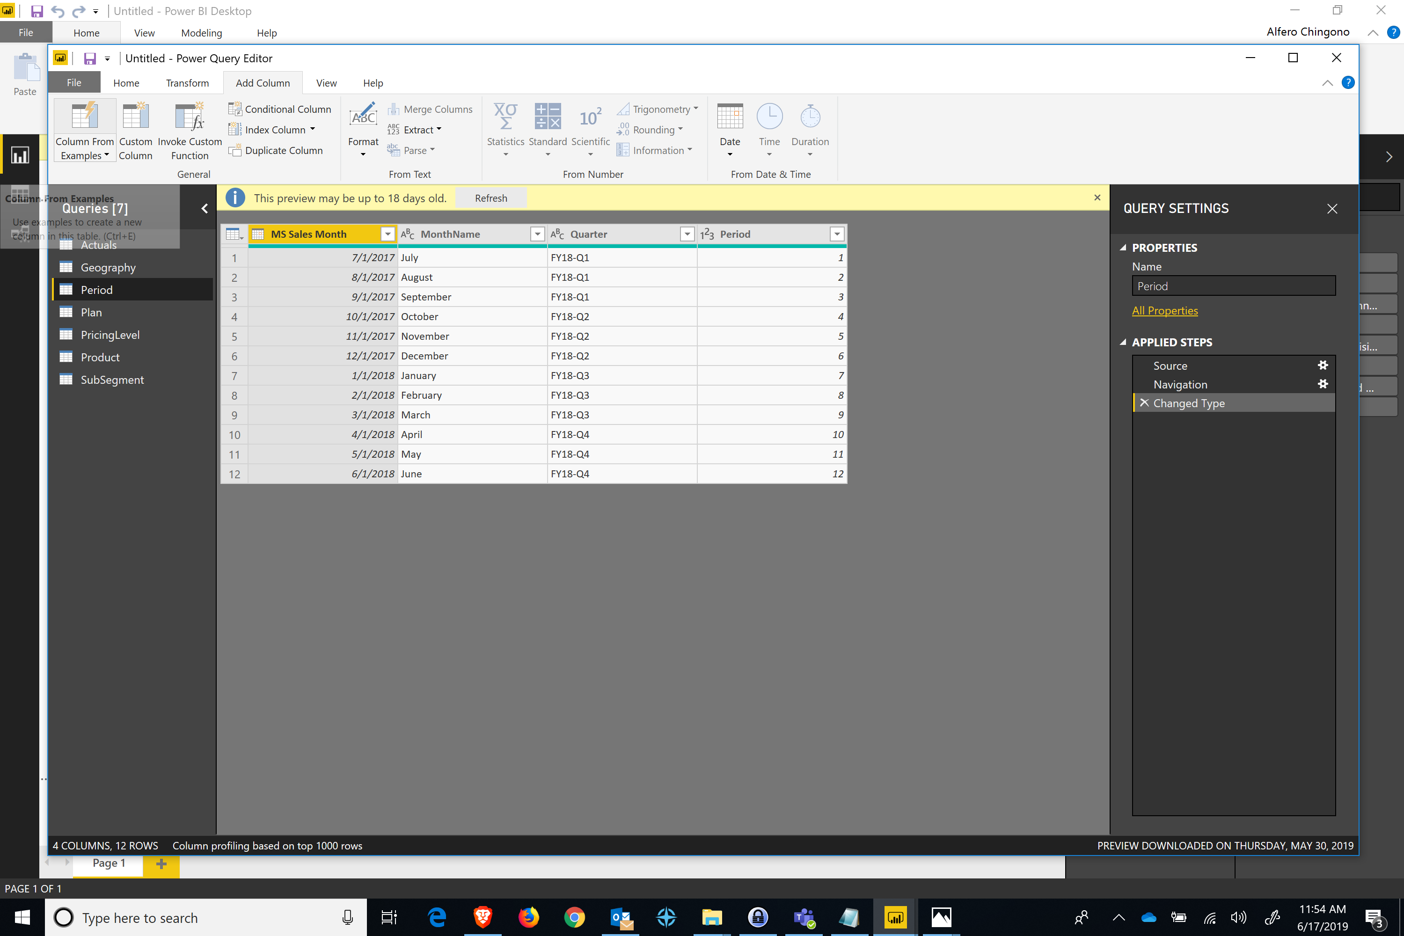Select the SubSegment query
Screen dimensions: 1404x936
(132, 380)
